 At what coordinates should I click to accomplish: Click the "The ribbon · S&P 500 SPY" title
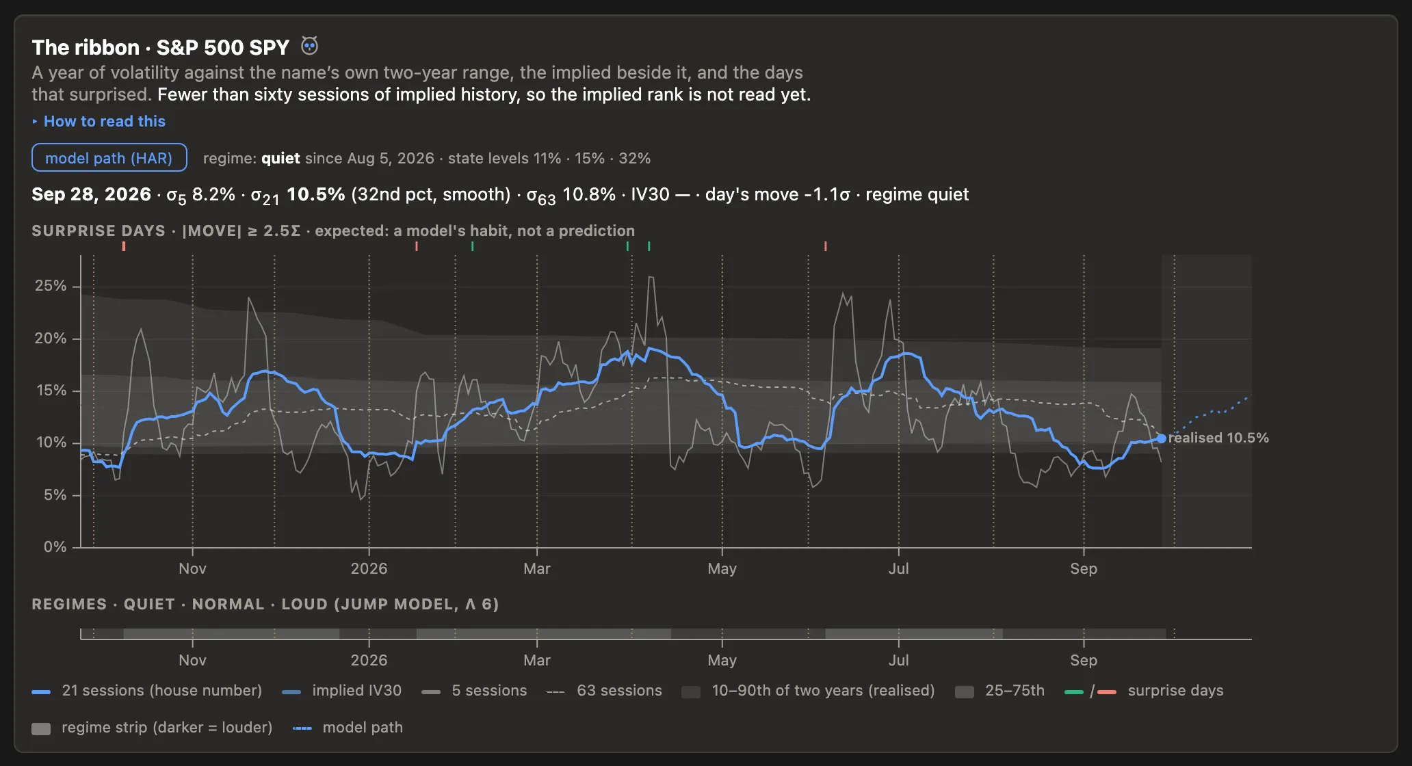[x=161, y=47]
